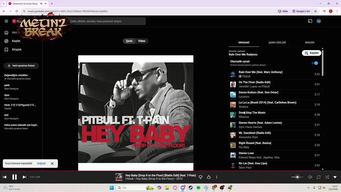Play Danza Kuduro from queue
Viewport: 341px width, 192px height.
(275, 94)
